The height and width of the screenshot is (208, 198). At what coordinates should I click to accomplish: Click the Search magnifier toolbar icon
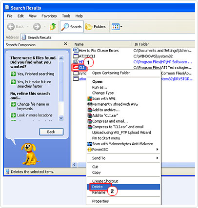click(65, 27)
